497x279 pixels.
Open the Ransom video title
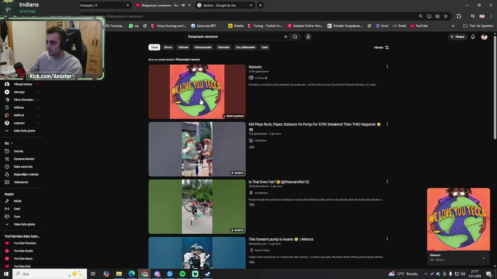coord(255,67)
